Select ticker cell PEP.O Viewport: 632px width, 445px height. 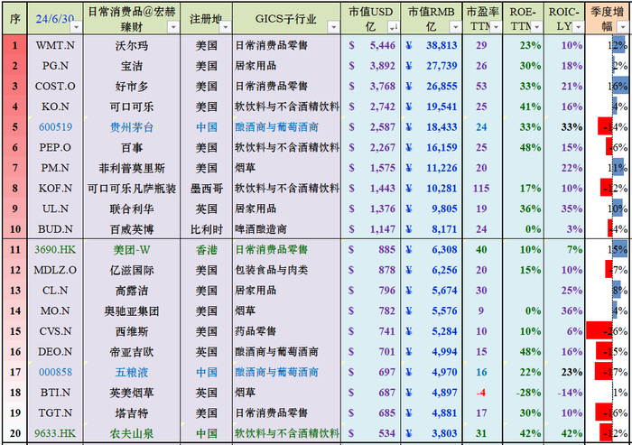click(55, 147)
